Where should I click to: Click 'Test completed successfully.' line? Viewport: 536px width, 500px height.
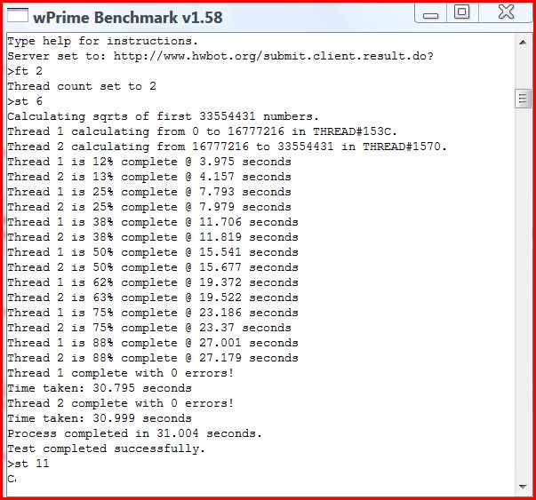[x=107, y=448]
